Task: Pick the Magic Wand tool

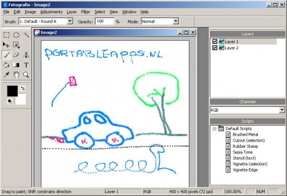Action: point(26,35)
